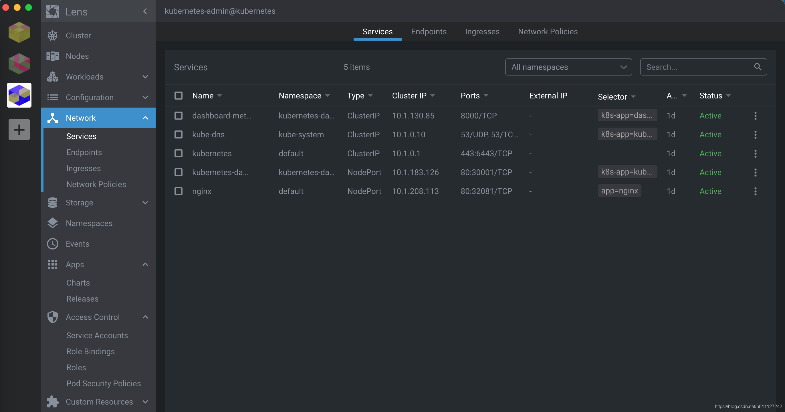785x412 pixels.
Task: Open Roles in the sidebar
Action: coord(76,367)
